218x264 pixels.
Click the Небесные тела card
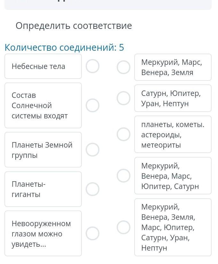43,66
